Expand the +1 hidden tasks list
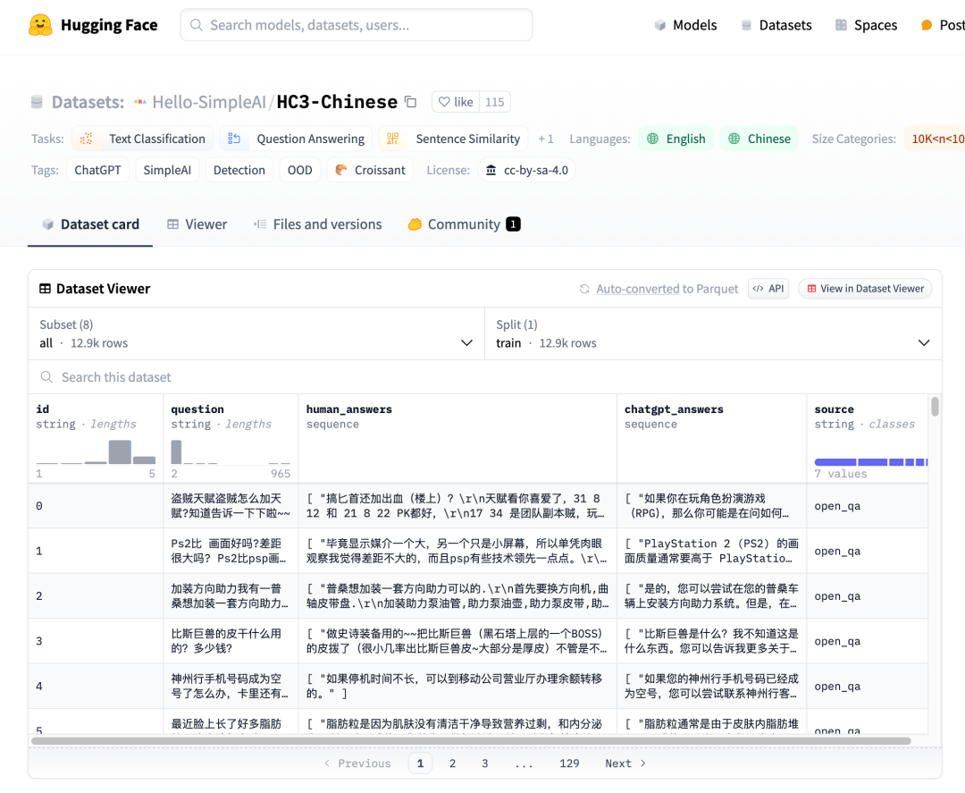Viewport: 965px width, 793px height. pyautogui.click(x=546, y=139)
